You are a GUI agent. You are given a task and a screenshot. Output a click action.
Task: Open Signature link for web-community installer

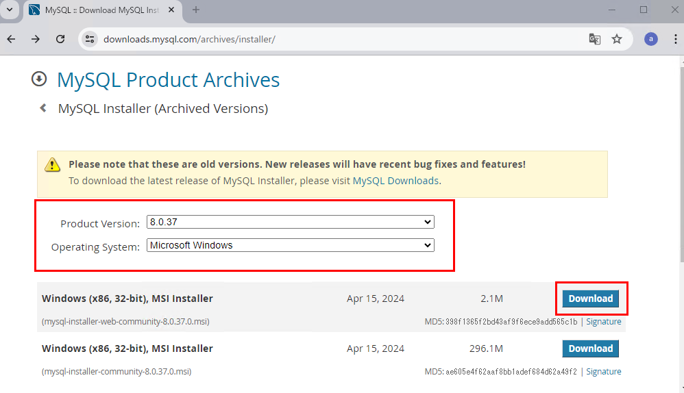coord(603,322)
